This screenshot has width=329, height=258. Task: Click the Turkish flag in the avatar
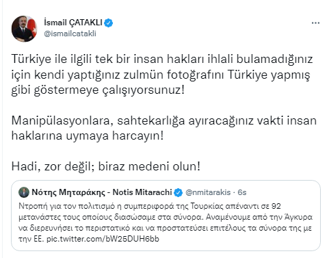pos(32,28)
